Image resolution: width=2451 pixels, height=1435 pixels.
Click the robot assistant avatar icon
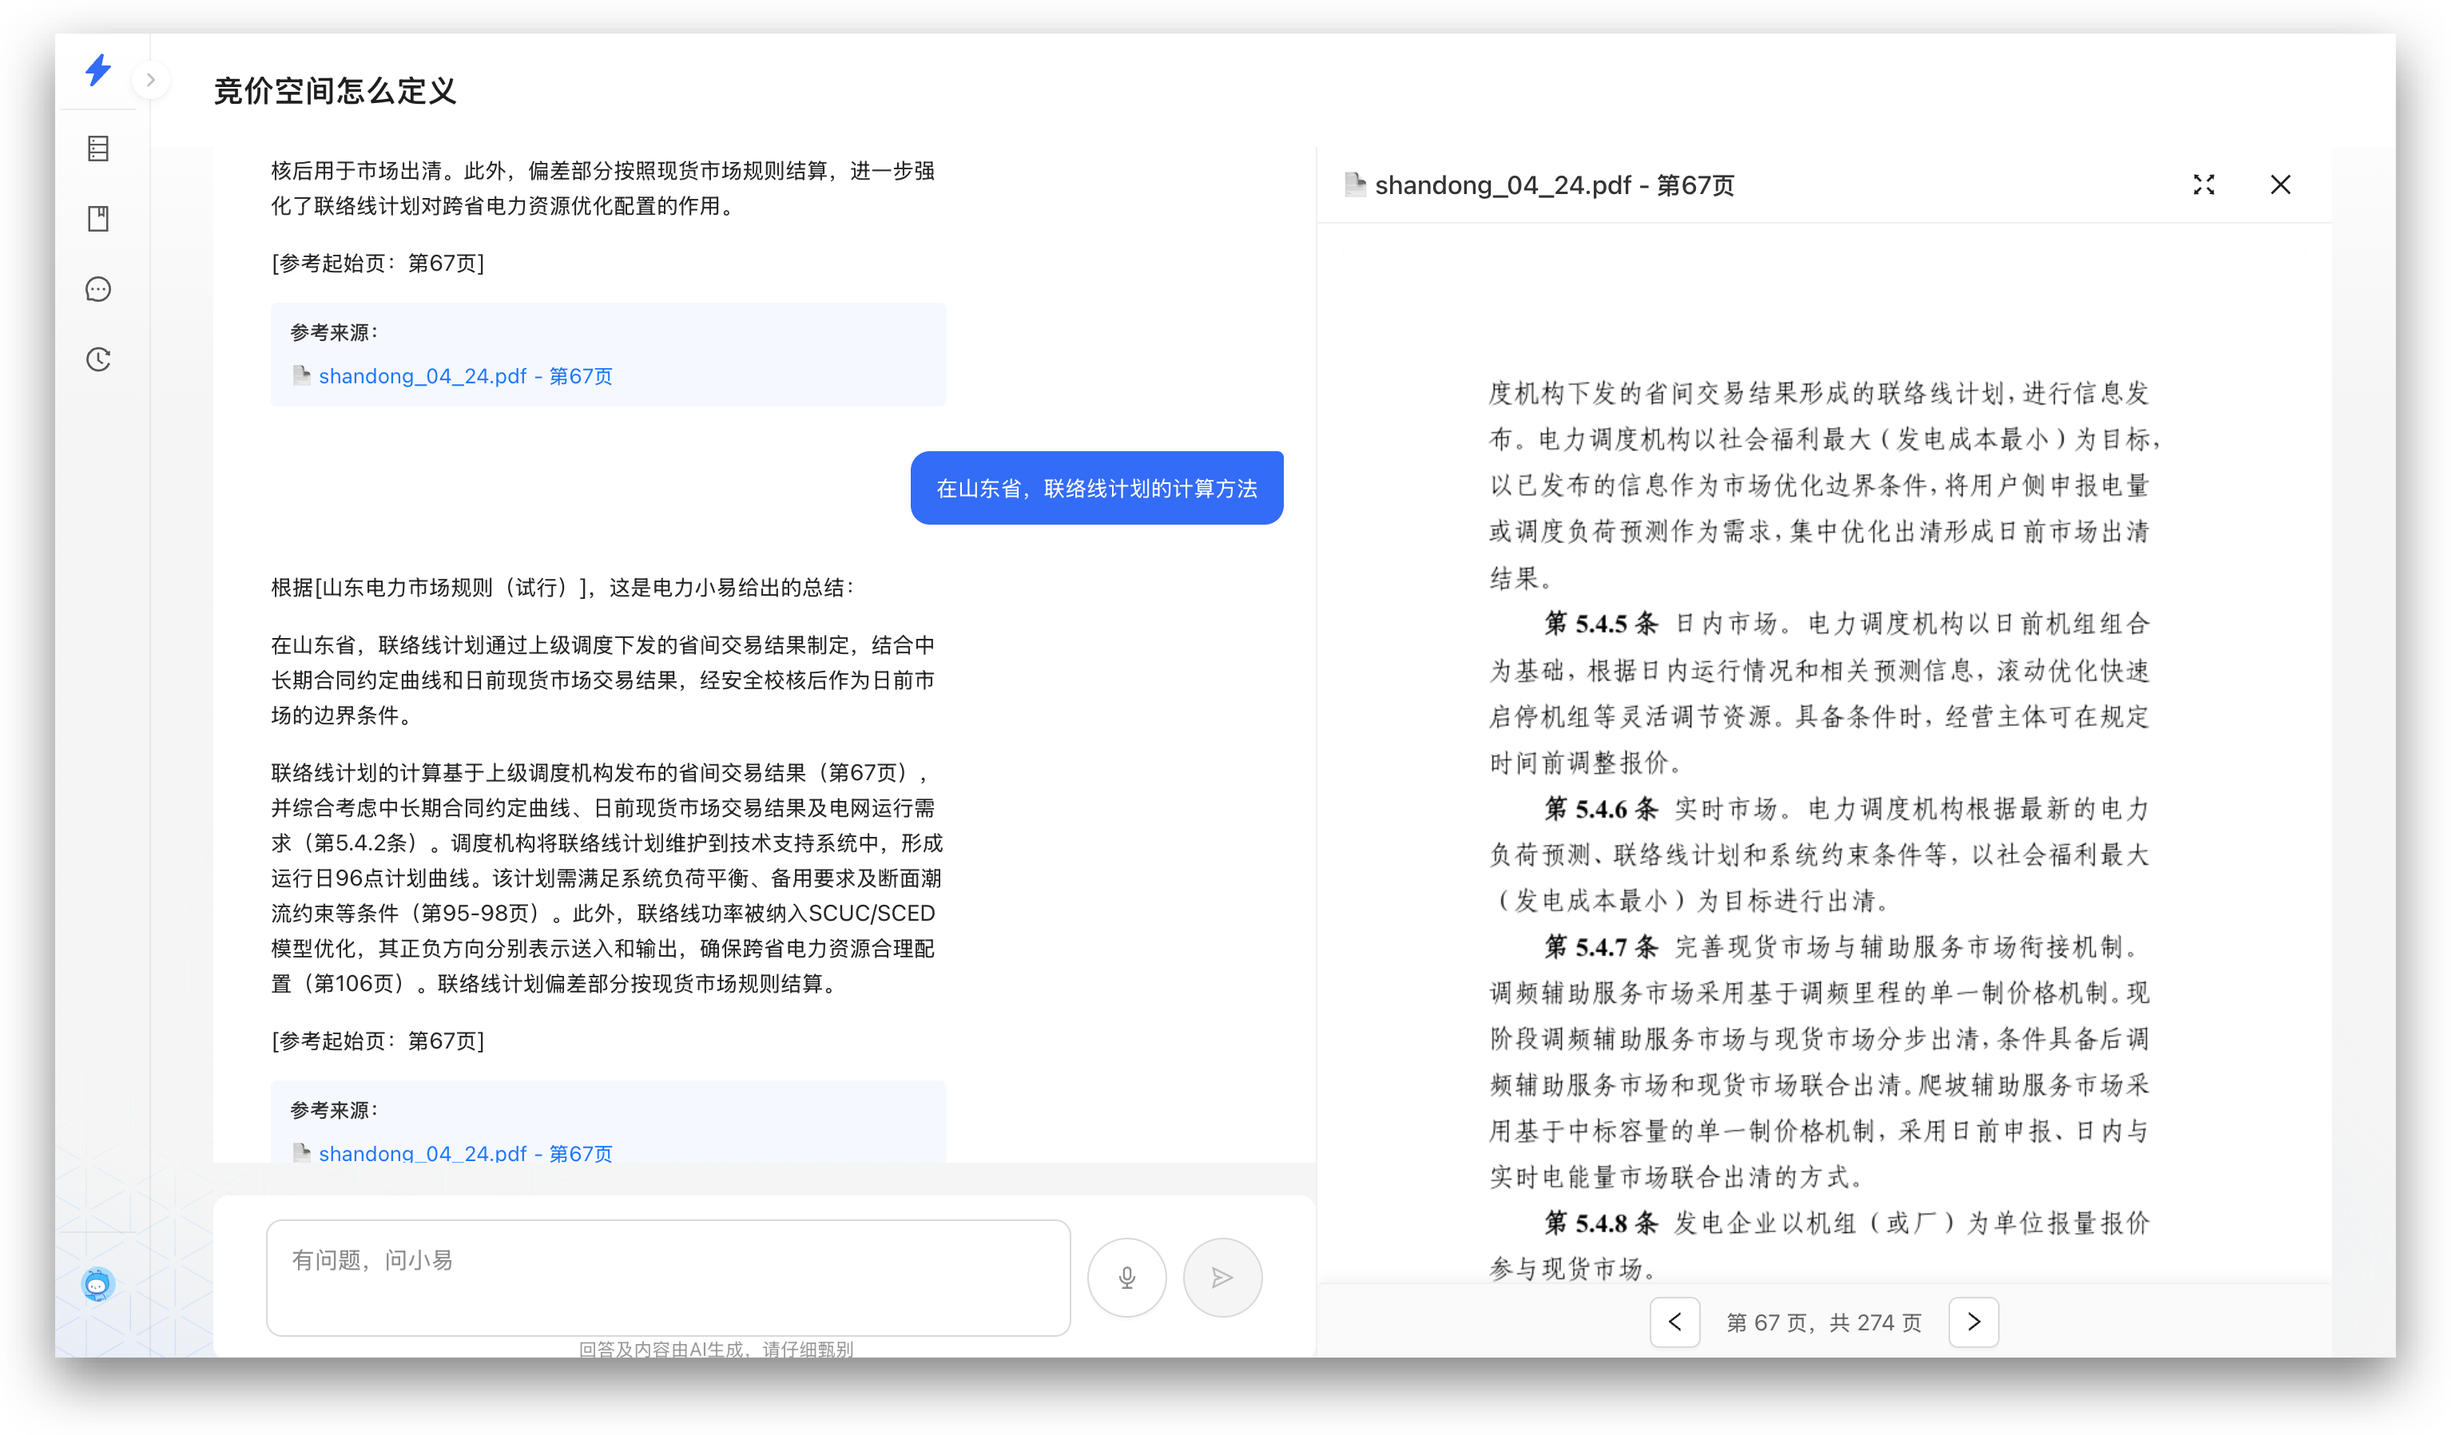point(97,1284)
